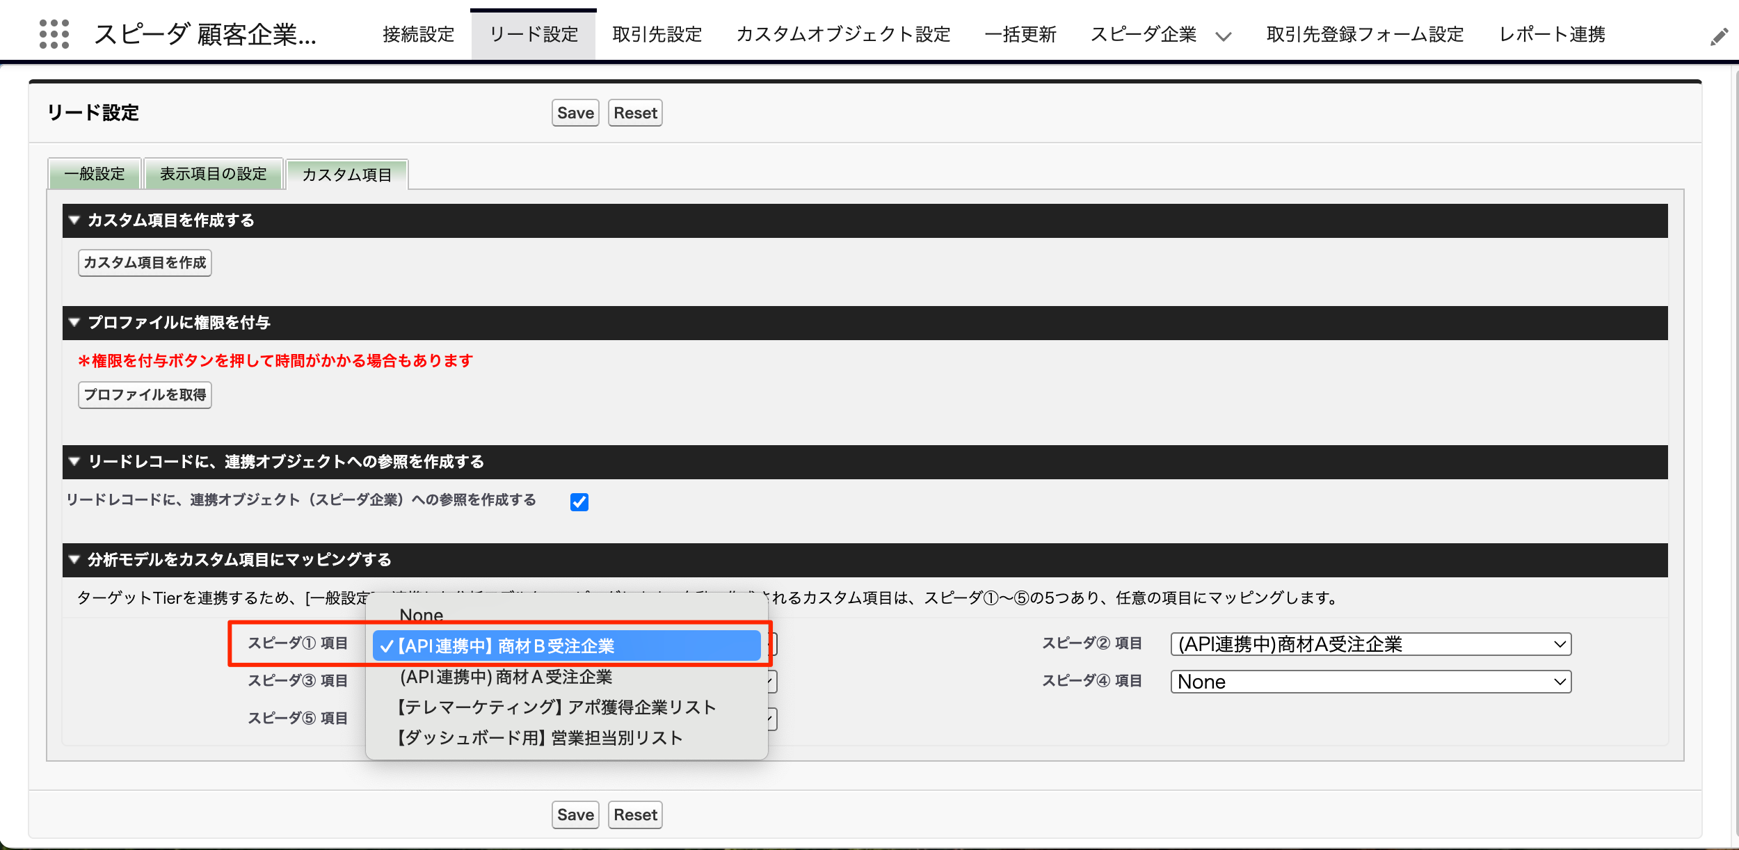This screenshot has height=850, width=1739.
Task: Uncheck the スピーダ企業への参照を作成する checkbox
Action: [579, 502]
